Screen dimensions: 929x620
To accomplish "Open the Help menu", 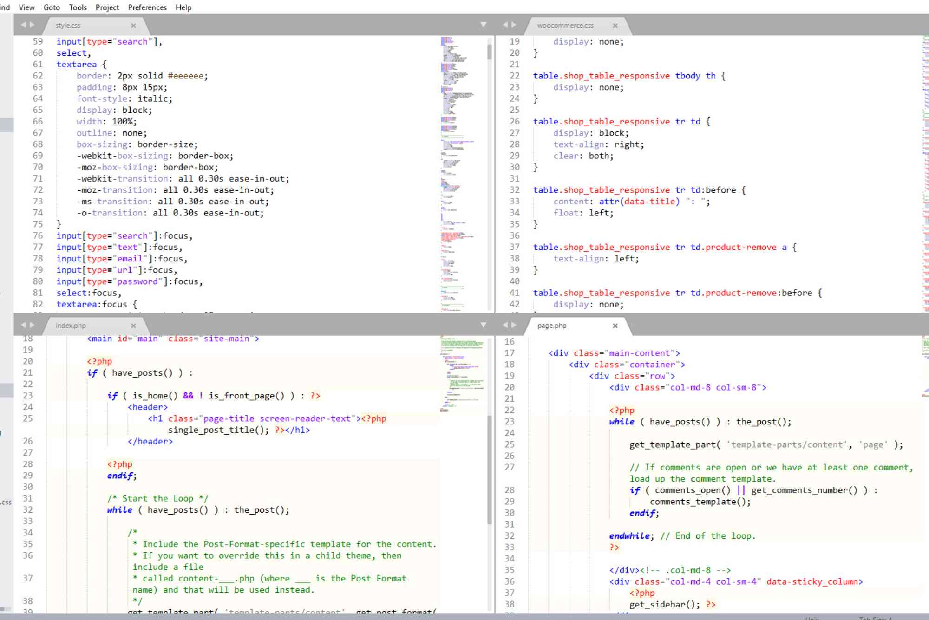I will 183,7.
